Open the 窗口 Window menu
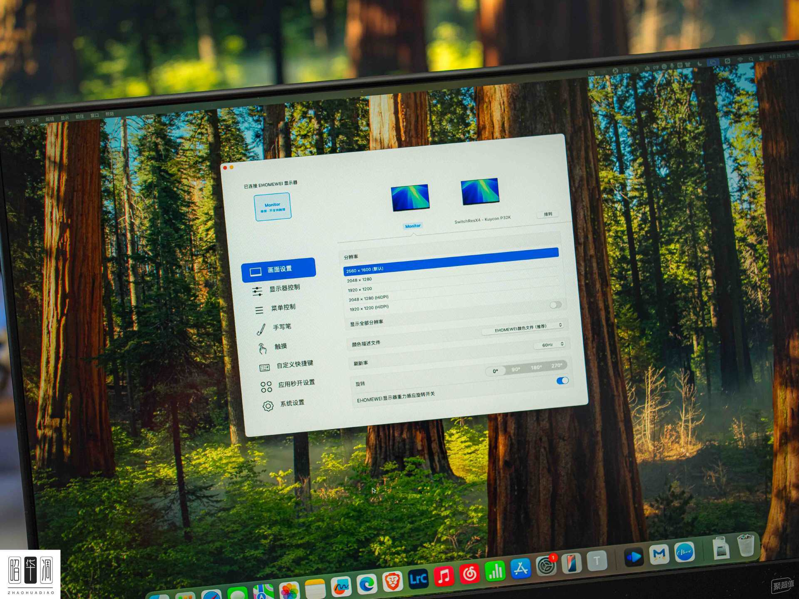The image size is (799, 599). click(94, 115)
